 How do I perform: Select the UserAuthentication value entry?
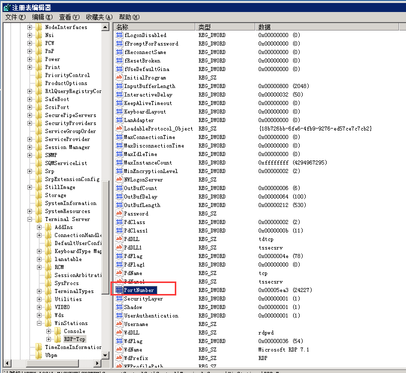[151, 315]
